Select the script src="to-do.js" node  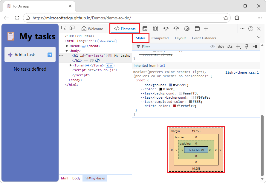click(95, 70)
